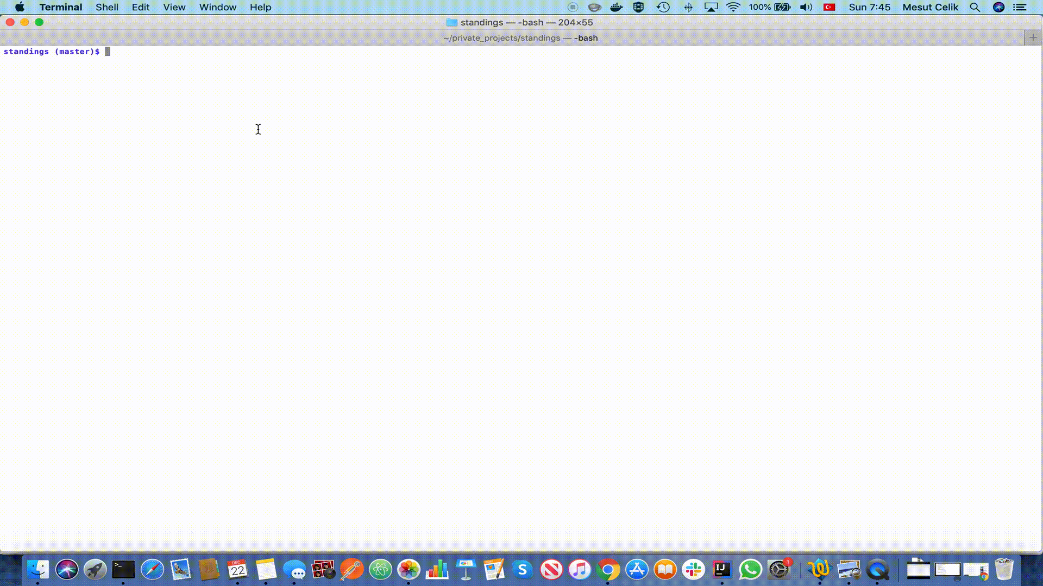Click the Docker whale menu bar icon
This screenshot has width=1043, height=586.
(616, 7)
